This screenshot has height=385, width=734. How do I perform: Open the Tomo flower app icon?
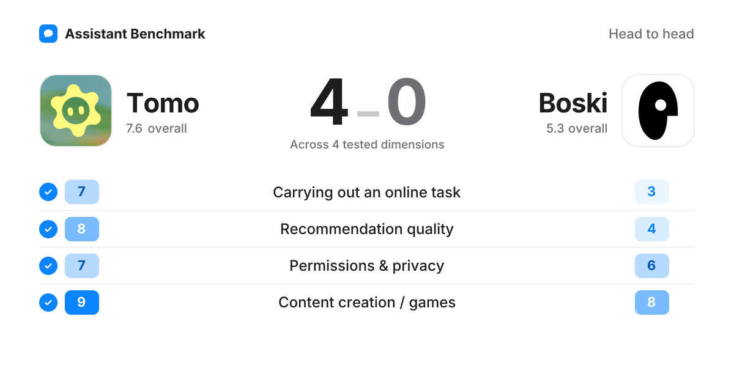tap(76, 111)
